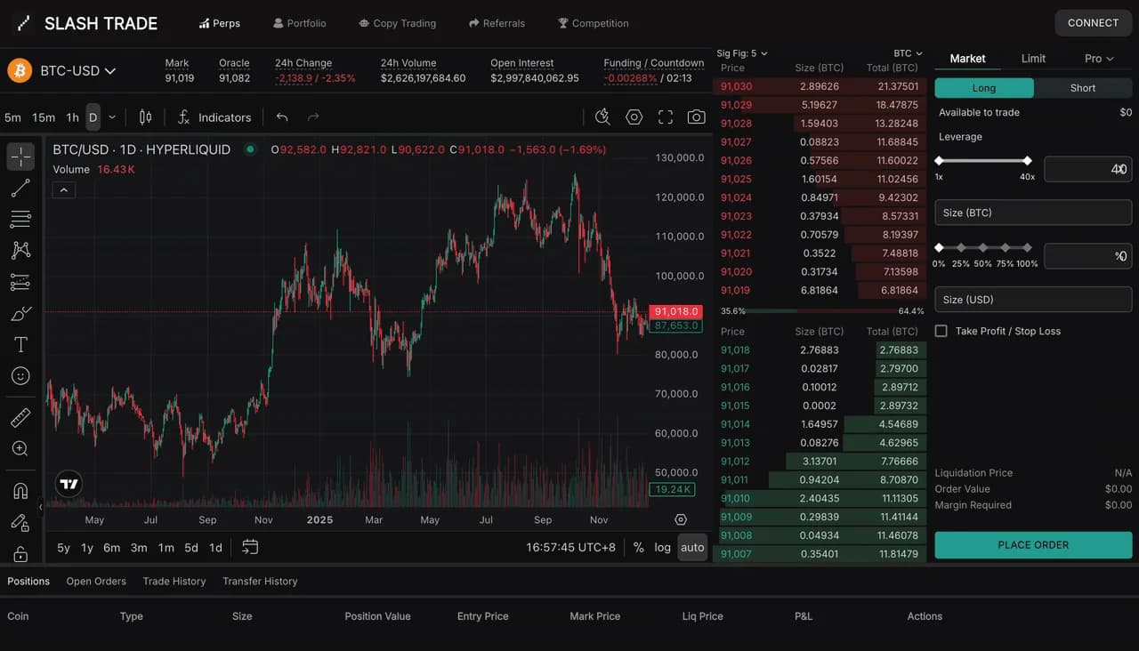
Task: Select the 5m chart interval
Action: (12, 117)
